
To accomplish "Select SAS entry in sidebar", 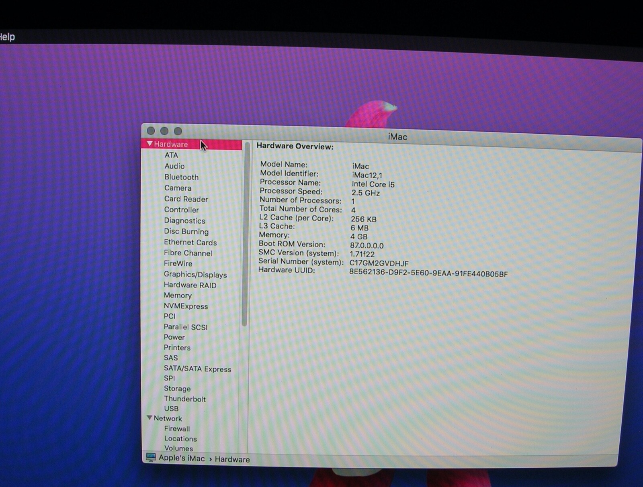I will (170, 358).
